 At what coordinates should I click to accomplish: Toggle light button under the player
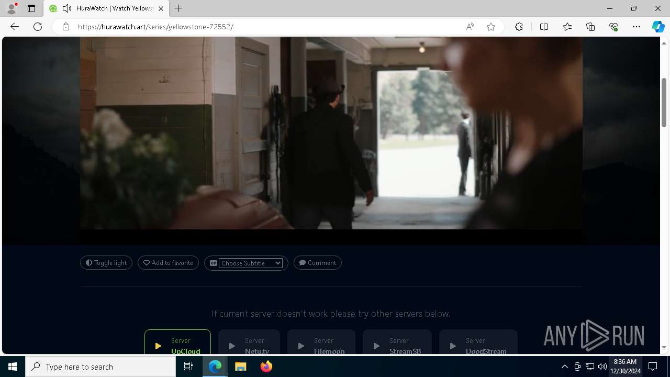(x=106, y=263)
